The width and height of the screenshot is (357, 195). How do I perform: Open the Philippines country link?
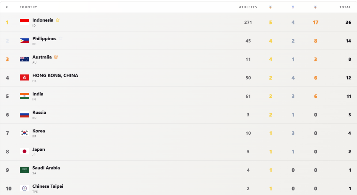44,38
